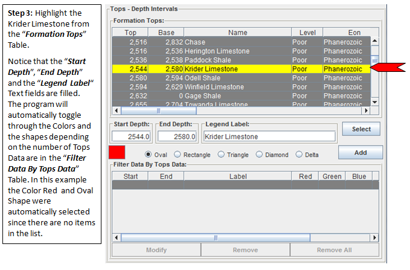Image resolution: width=410 pixels, height=270 pixels.
Task: Select the Odell Shale row
Action: [x=242, y=78]
